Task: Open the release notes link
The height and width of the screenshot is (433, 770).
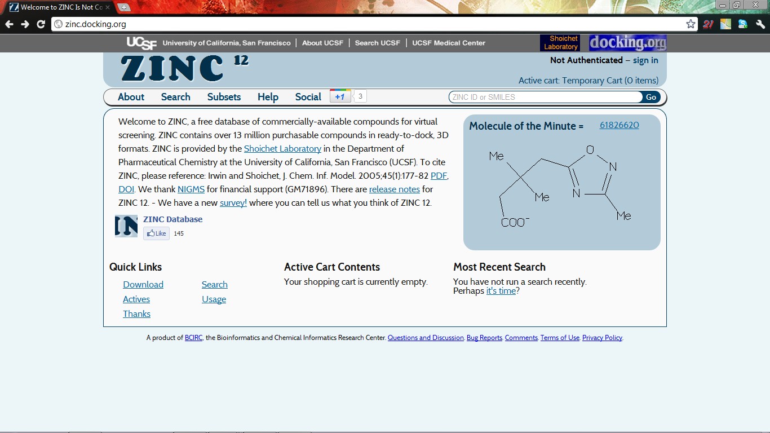Action: click(395, 189)
